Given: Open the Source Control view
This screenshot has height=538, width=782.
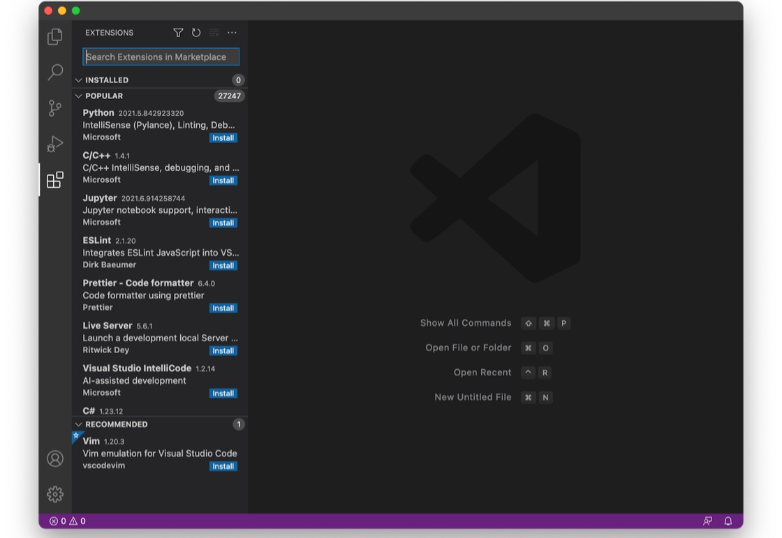Looking at the screenshot, I should [x=55, y=108].
